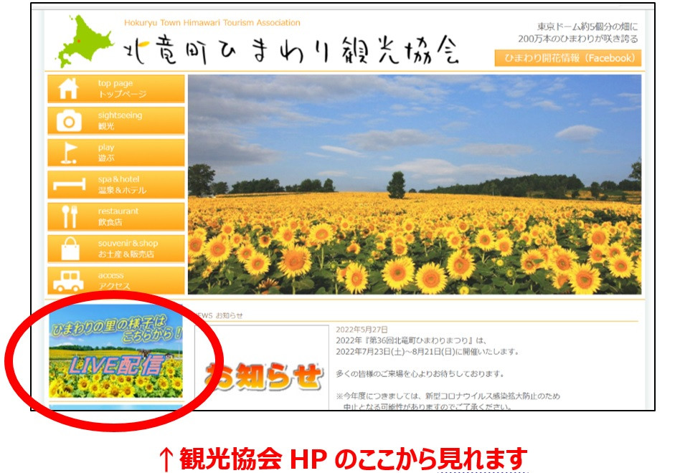Screen dimensions: 680x473
Task: Click the NEWS お知らせ section heading
Action: [219, 315]
